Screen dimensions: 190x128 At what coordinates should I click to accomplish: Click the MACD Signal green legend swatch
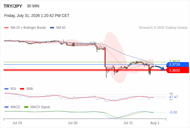(26, 107)
